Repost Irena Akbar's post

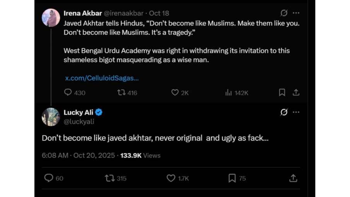tap(121, 93)
